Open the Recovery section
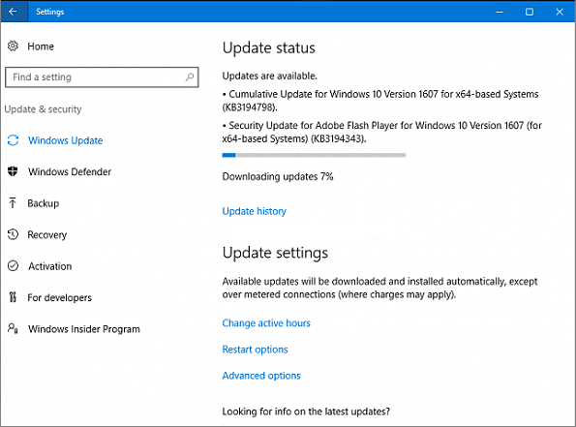 tap(47, 235)
